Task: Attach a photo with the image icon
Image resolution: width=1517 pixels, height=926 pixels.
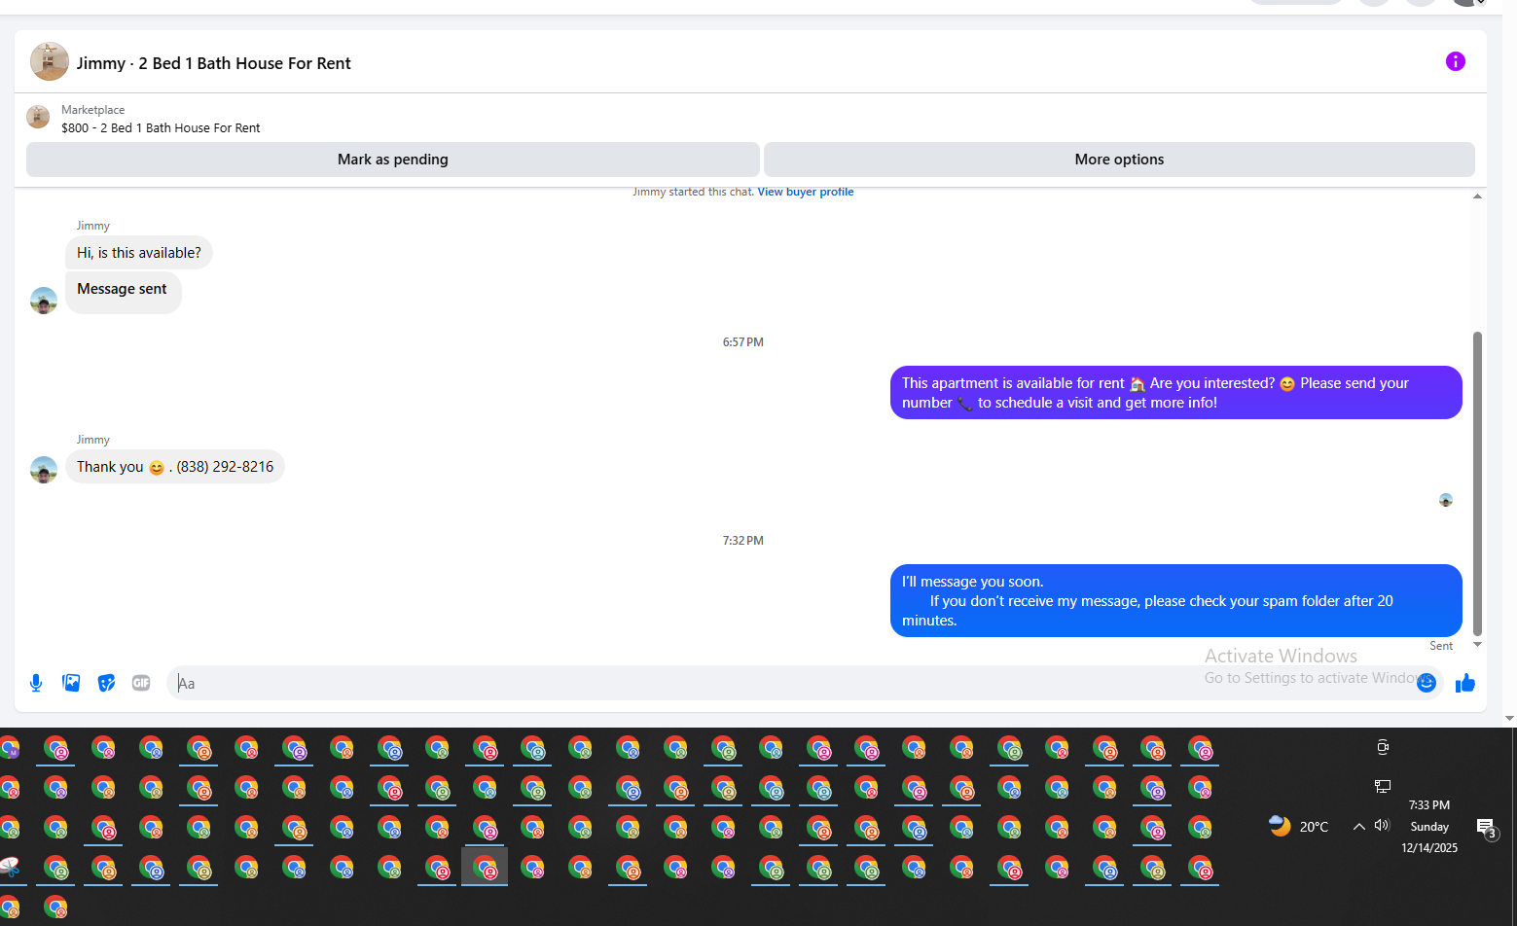Action: [71, 683]
